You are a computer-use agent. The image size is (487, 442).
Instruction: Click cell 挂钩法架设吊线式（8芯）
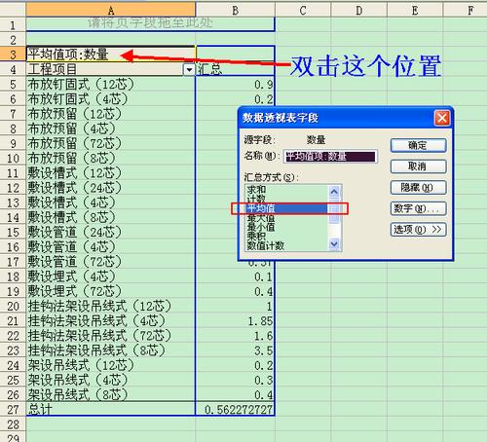[111, 350]
